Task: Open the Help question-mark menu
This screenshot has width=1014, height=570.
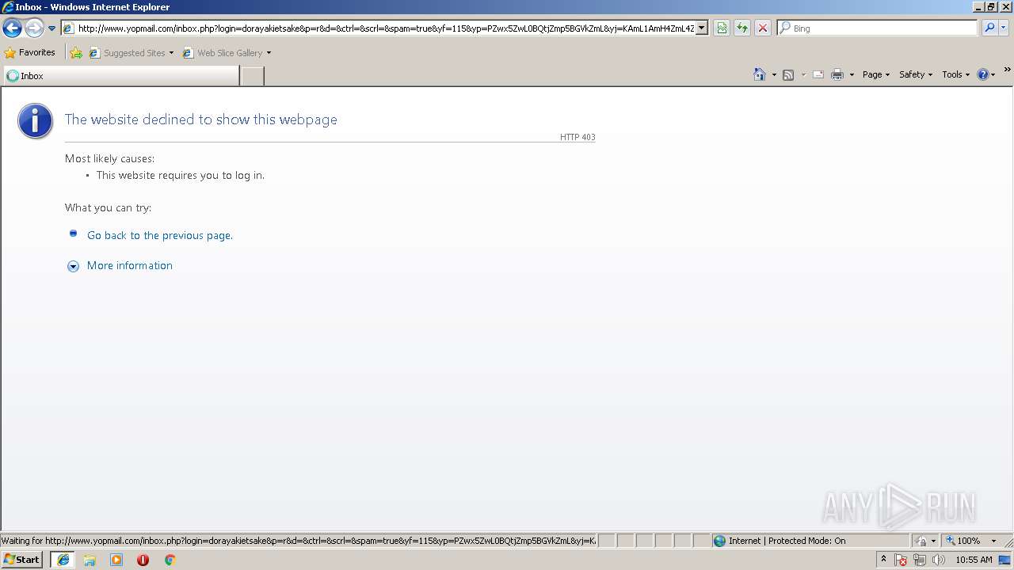Action: [x=986, y=74]
